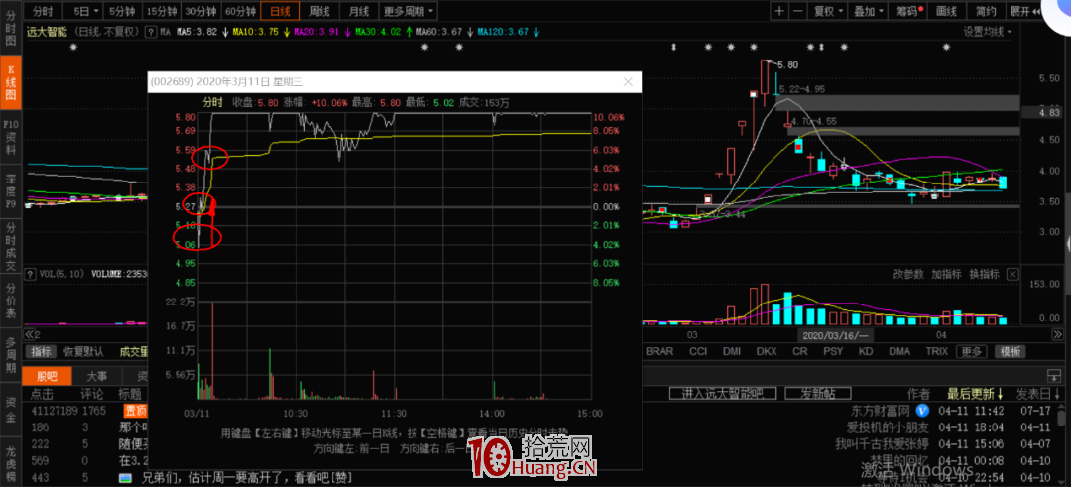Screen dimensions: 1071x487
Task: Open the 大事 events tab
Action: pyautogui.click(x=95, y=376)
